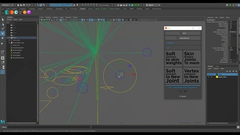Click Soft selection to skin weights button
This screenshot has height=135, width=240.
pos(174,58)
